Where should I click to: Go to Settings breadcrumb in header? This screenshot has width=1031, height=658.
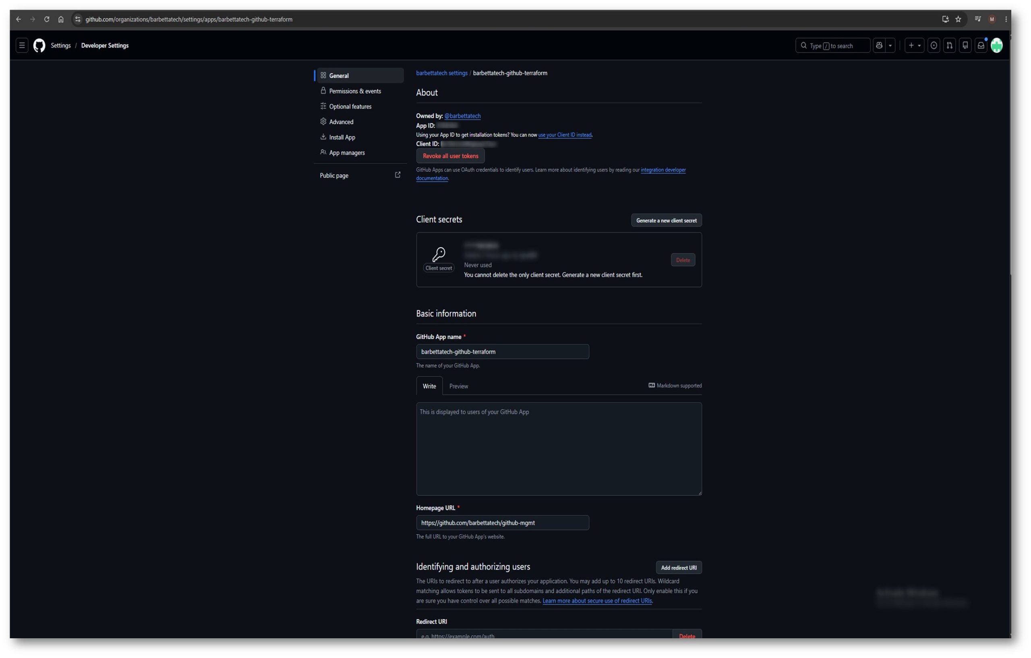coord(61,46)
